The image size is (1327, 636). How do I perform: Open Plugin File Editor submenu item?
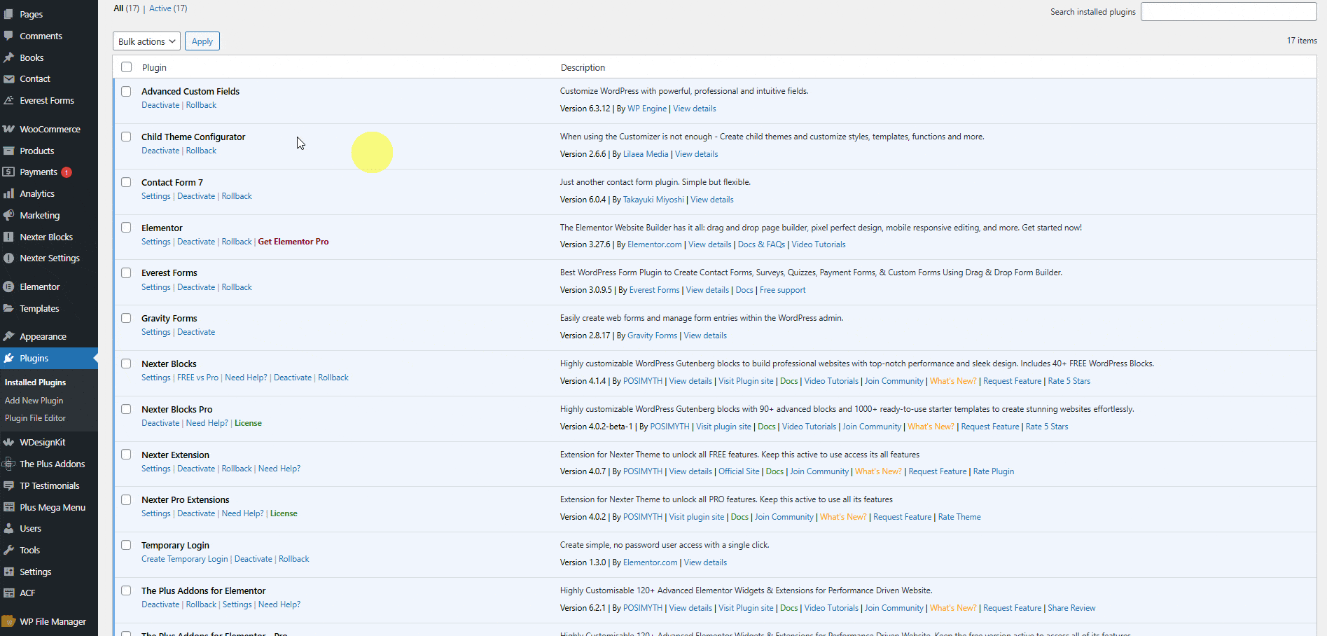tap(35, 418)
